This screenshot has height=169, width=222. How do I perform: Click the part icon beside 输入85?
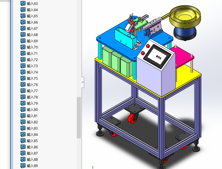(23, 141)
